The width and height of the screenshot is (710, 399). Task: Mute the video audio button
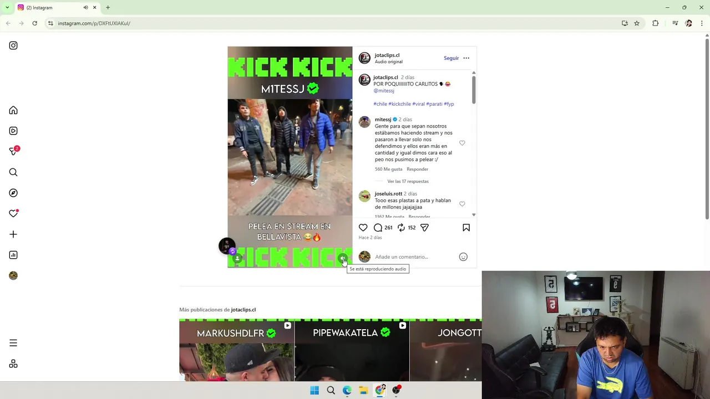point(343,258)
